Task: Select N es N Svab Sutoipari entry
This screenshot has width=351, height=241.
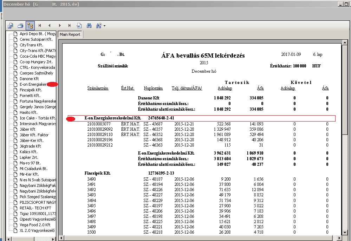Action: [38, 180]
